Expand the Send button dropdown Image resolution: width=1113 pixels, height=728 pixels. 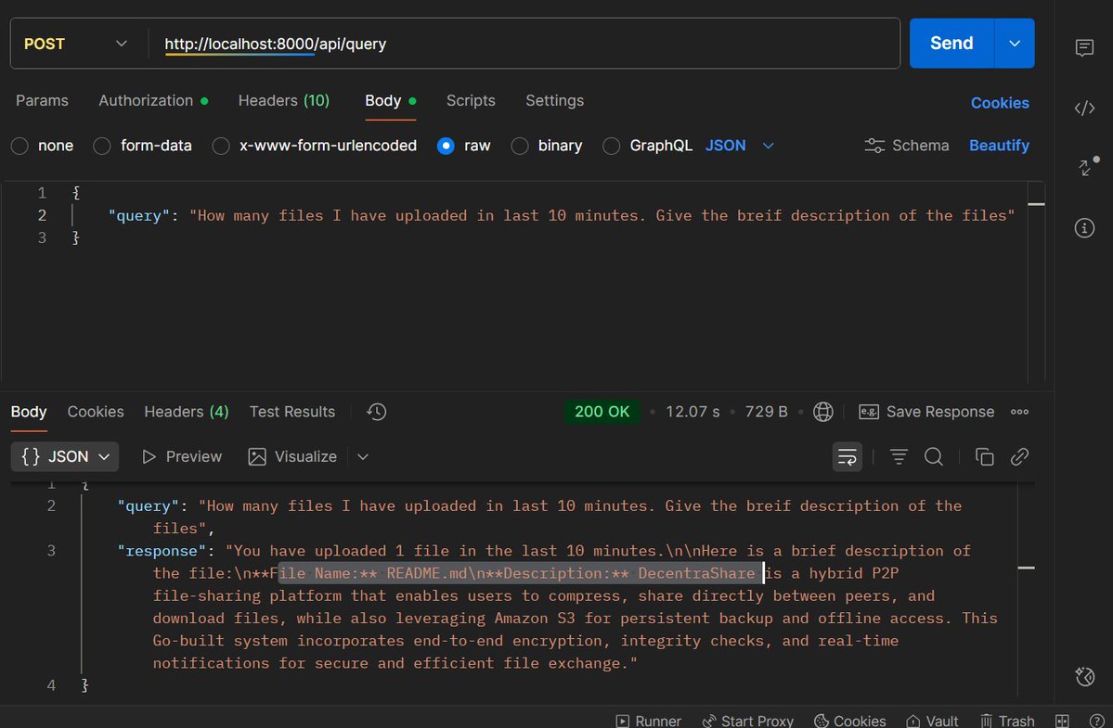[x=1016, y=43]
